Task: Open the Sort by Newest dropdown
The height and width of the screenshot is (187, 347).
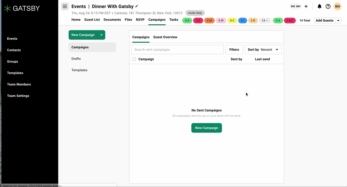Action: (x=263, y=50)
